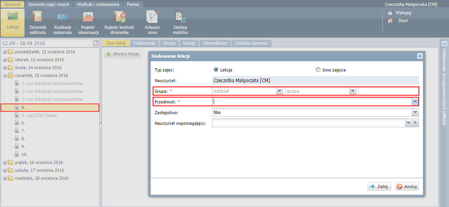Open Dostęp mobilny icon

(x=180, y=17)
